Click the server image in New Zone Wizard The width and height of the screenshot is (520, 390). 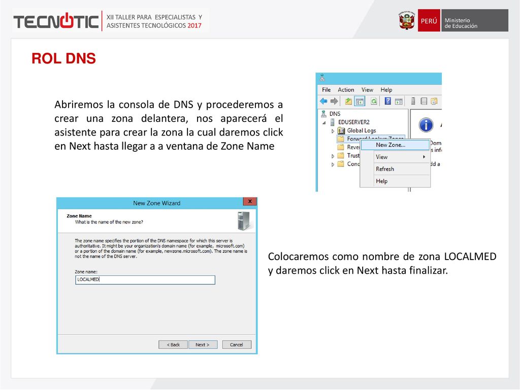pyautogui.click(x=244, y=221)
